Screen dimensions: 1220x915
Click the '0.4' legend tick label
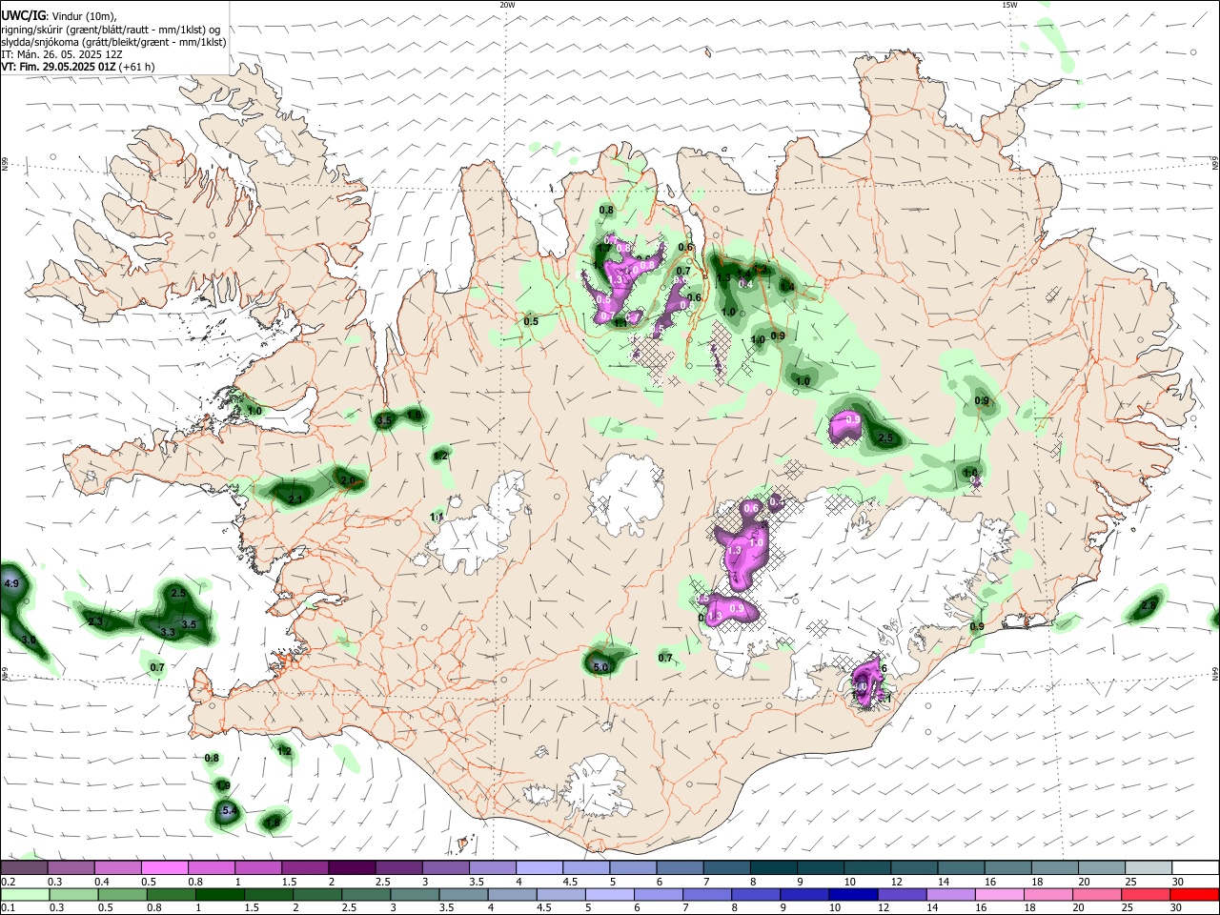point(101,882)
